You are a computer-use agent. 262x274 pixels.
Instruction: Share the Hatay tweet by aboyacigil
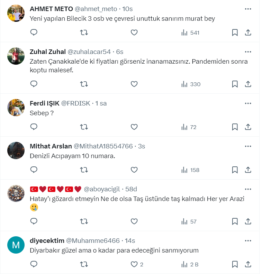[x=248, y=221]
